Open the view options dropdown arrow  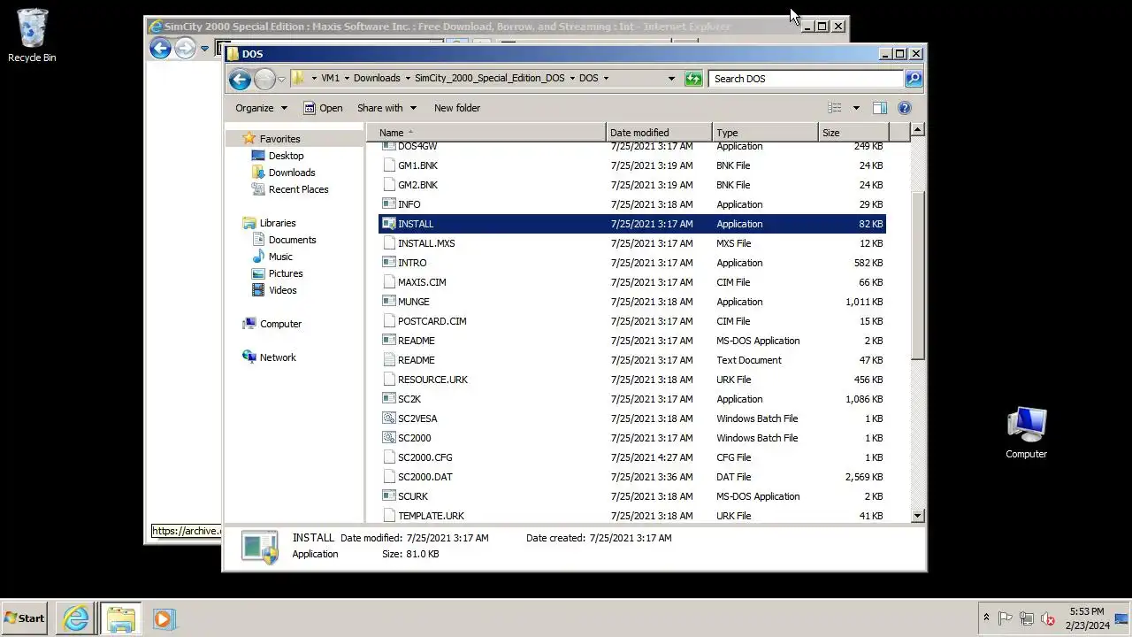855,108
